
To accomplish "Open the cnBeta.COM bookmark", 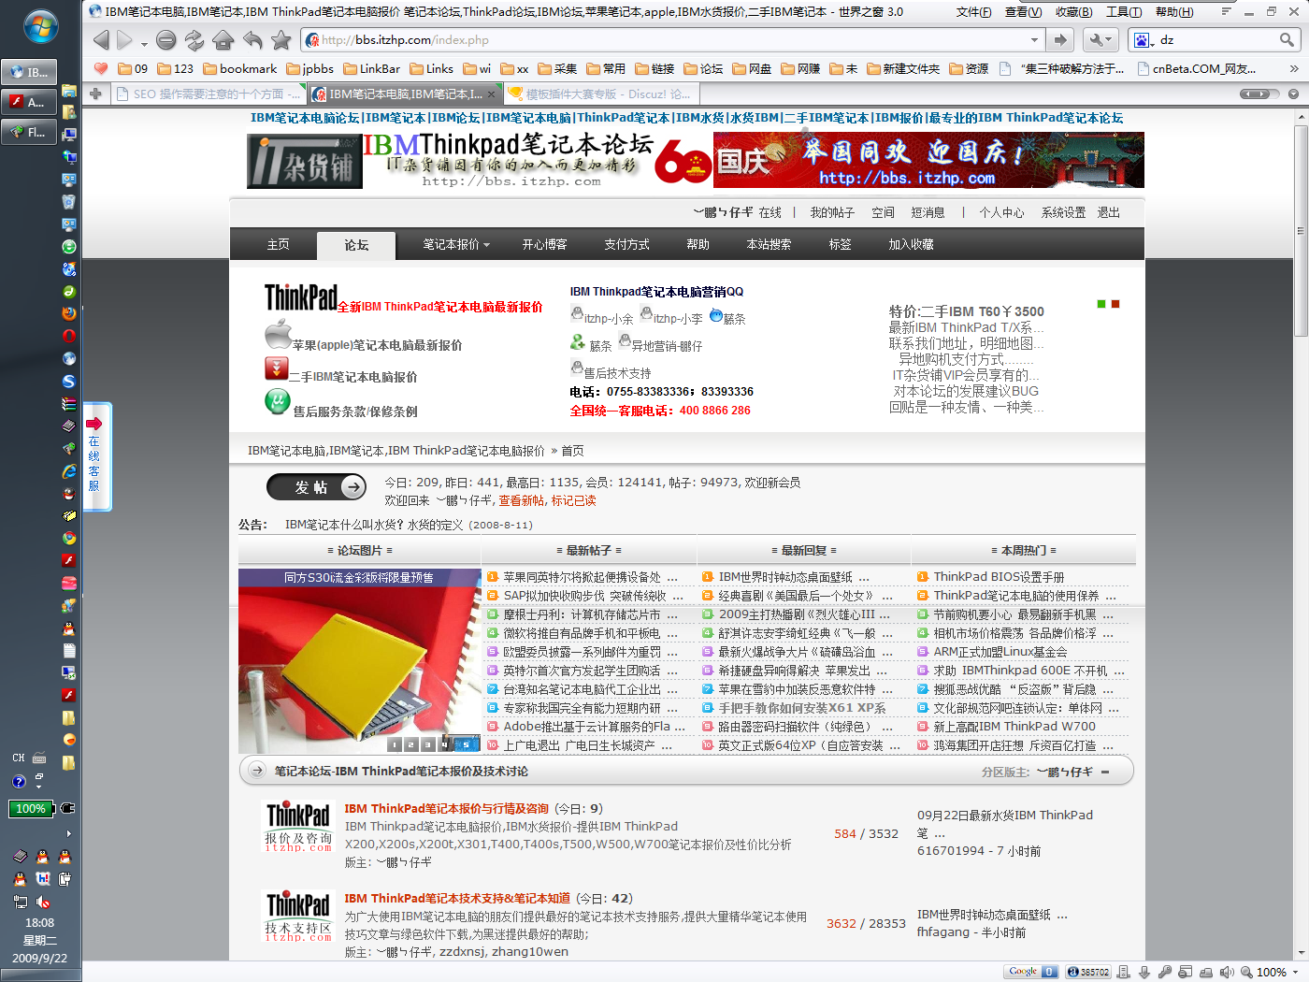I will (1196, 68).
